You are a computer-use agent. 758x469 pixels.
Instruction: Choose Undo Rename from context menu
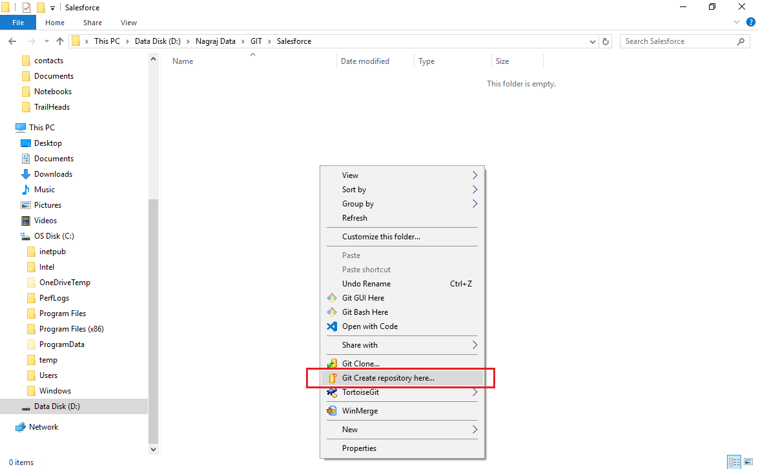pyautogui.click(x=402, y=284)
